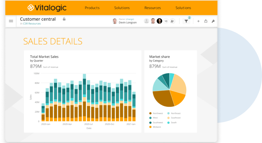
Task: Click the add user icon
Action: click(172, 21)
